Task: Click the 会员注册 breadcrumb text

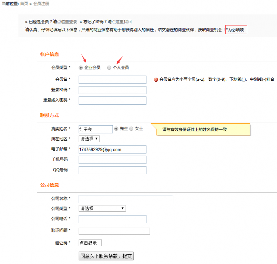Action: click(x=41, y=3)
